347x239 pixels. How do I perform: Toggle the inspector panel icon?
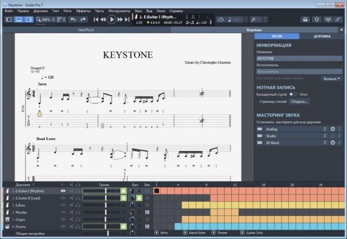click(29, 19)
